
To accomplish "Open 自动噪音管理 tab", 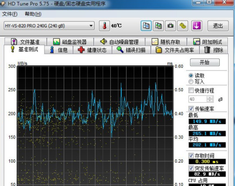I will (119, 42).
